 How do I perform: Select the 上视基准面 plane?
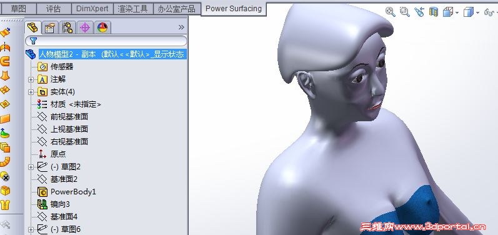click(x=69, y=129)
